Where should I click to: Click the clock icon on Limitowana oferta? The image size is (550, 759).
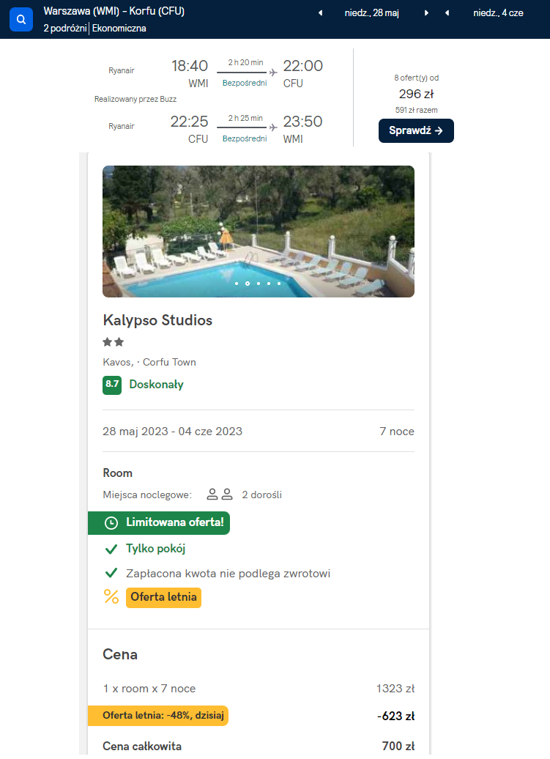(111, 523)
